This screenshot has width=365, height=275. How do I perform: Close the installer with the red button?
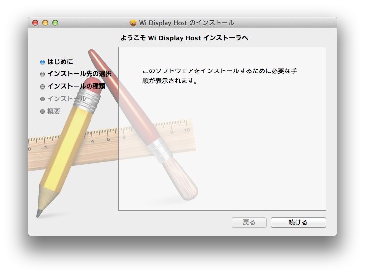point(35,23)
